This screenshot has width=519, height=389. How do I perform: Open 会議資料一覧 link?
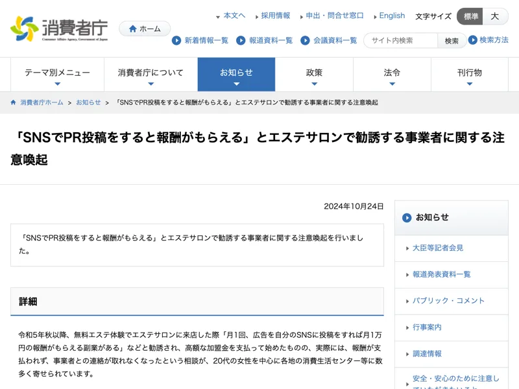click(335, 40)
